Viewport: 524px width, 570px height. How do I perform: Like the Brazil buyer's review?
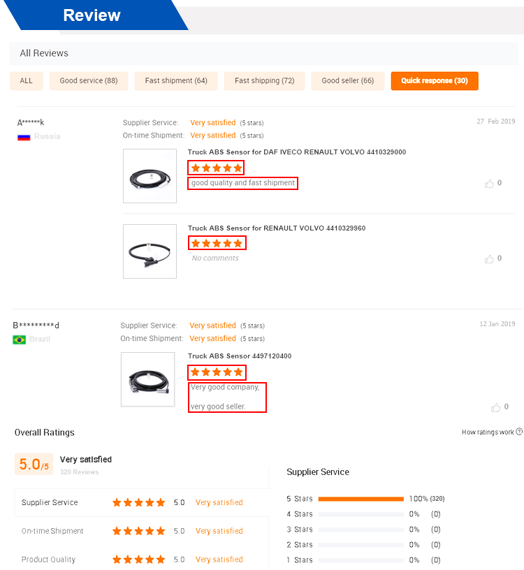[496, 407]
